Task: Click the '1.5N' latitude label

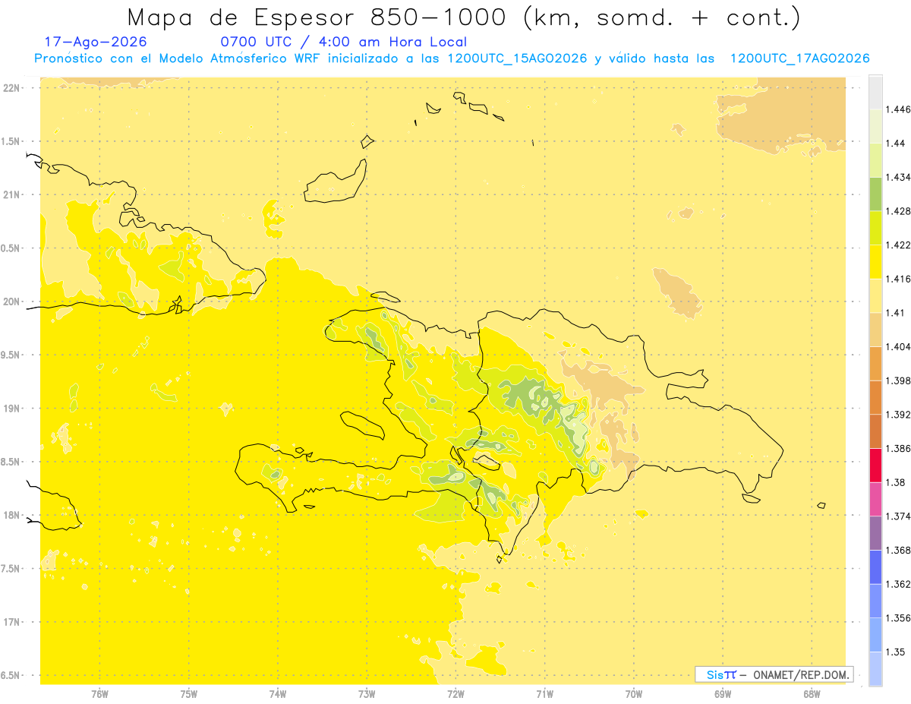Action: [11, 141]
